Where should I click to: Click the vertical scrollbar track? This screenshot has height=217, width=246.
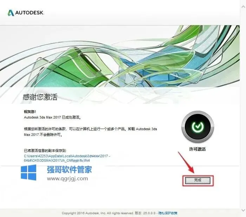point(243,108)
